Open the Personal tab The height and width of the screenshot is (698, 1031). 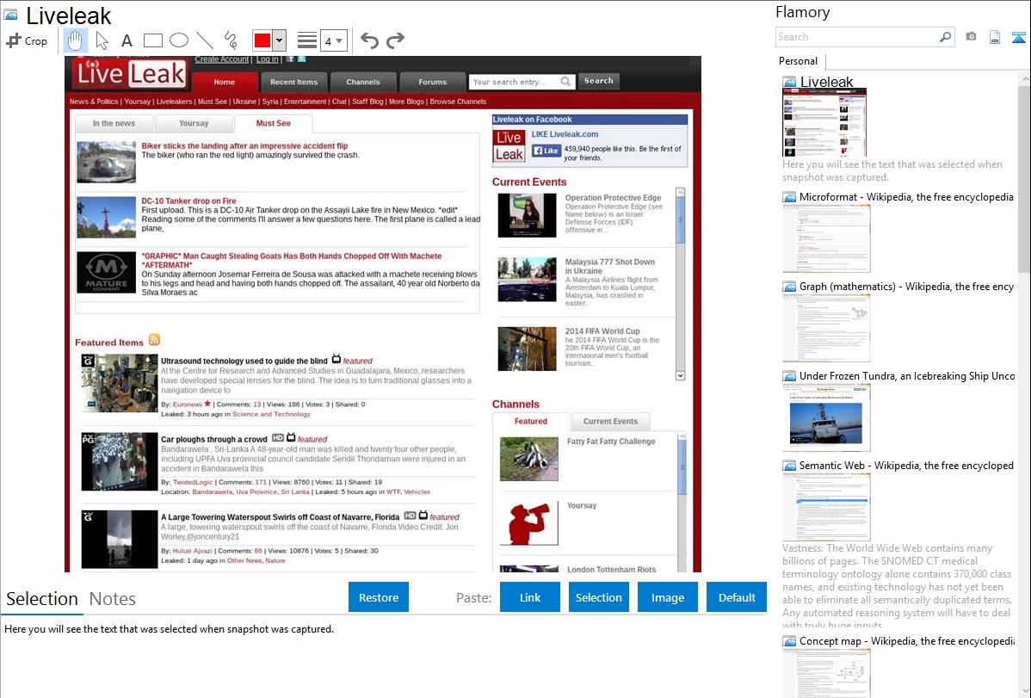coord(798,61)
